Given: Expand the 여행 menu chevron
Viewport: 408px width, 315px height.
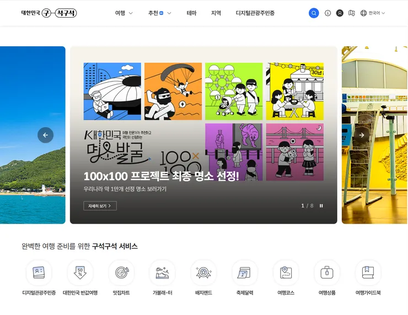Looking at the screenshot, I should point(131,13).
